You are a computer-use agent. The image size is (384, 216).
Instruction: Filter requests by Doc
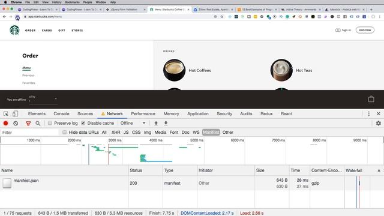(185, 132)
